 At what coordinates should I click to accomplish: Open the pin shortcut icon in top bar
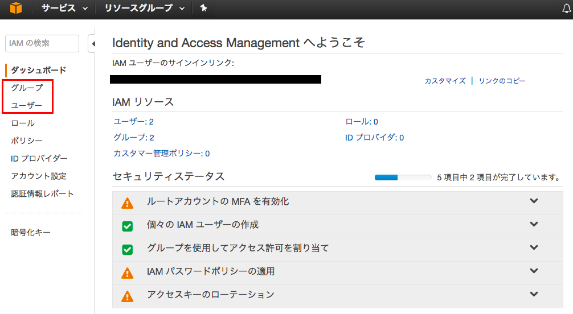203,8
